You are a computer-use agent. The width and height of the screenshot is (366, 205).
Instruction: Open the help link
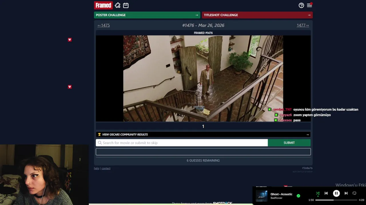96,168
